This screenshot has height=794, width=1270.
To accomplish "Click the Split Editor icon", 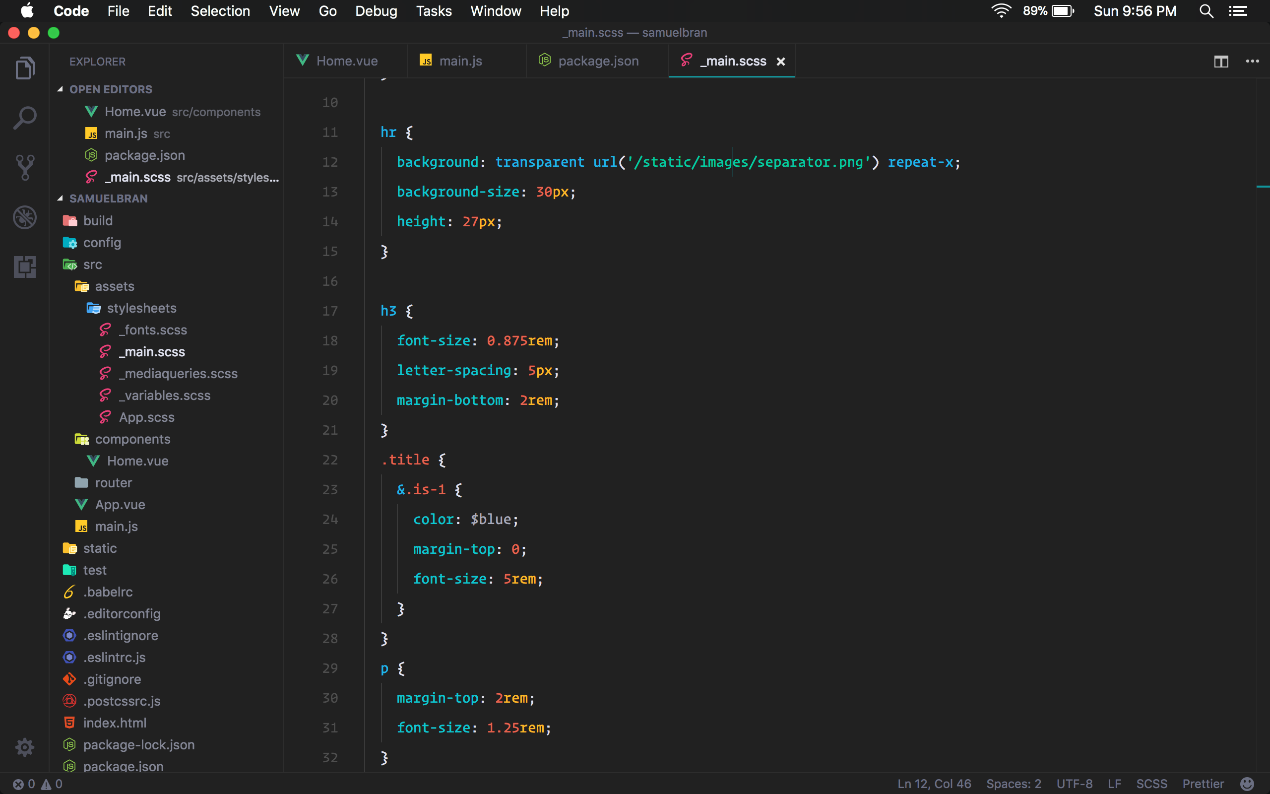I will [x=1221, y=62].
